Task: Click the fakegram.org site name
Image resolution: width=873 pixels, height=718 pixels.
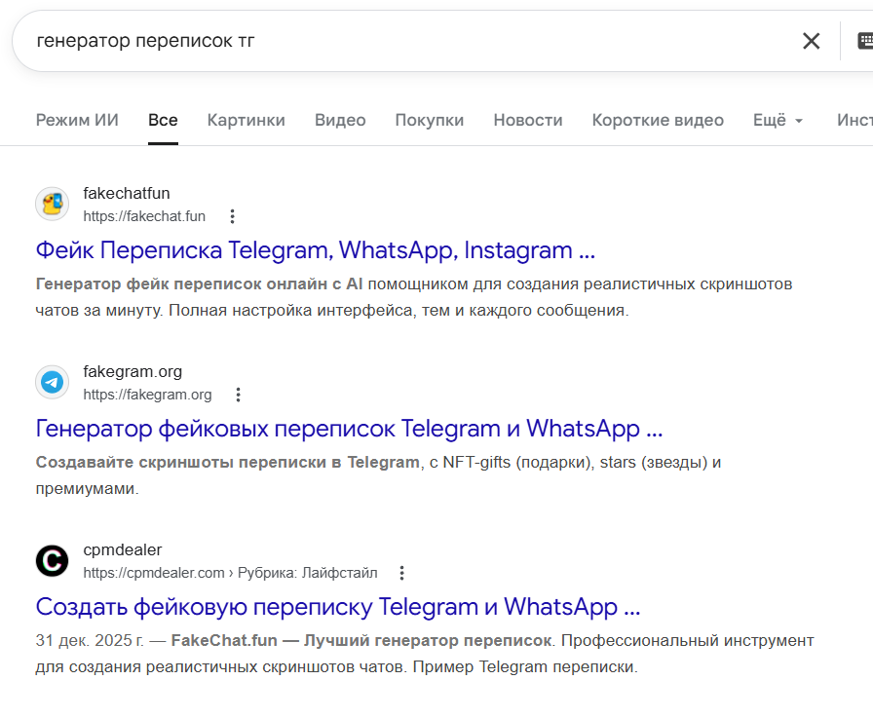Action: (133, 371)
